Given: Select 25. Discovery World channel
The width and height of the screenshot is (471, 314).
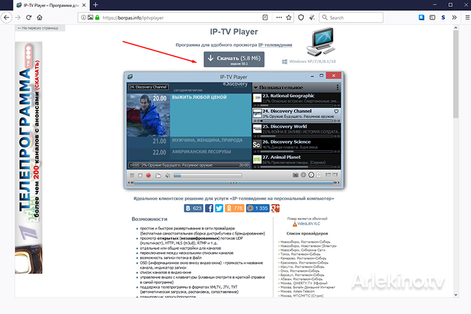Looking at the screenshot, I should point(296,131).
